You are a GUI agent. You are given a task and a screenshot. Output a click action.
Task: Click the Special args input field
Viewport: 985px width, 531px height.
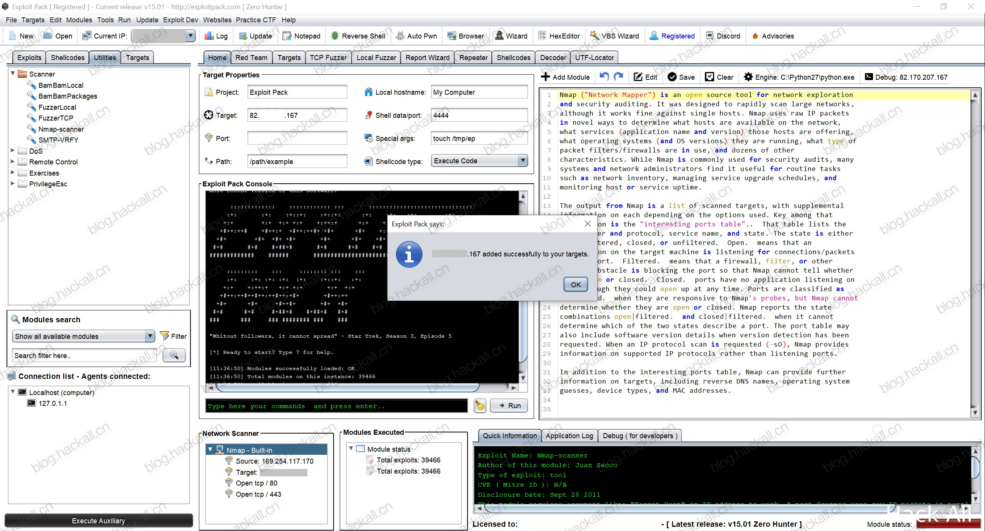[479, 138]
